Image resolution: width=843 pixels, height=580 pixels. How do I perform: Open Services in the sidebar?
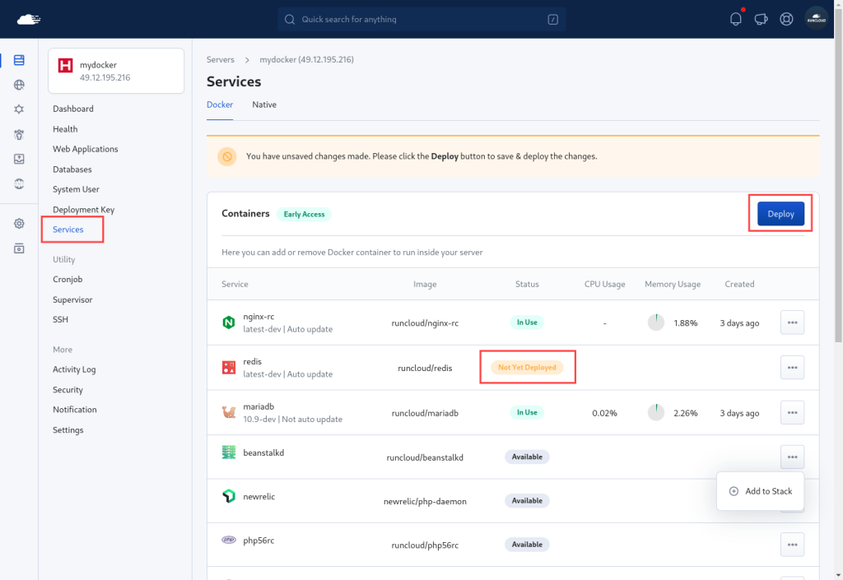[68, 230]
